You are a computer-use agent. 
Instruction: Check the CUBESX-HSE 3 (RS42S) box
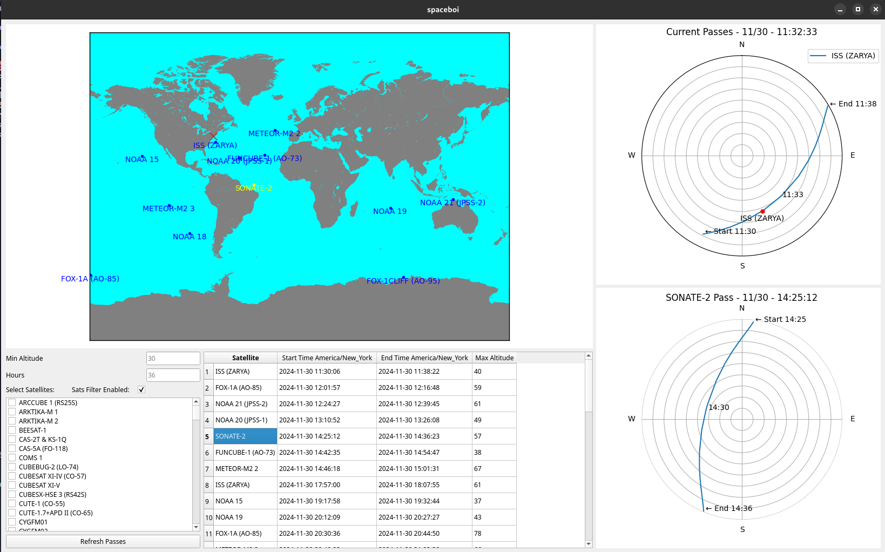[x=12, y=494]
